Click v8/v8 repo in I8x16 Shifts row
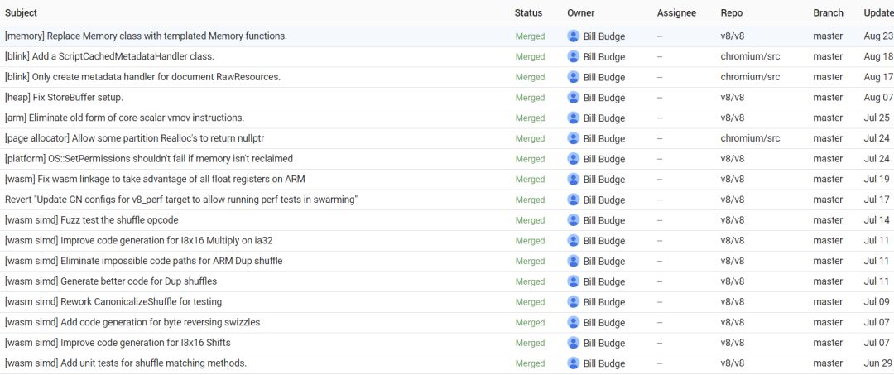 pos(733,343)
